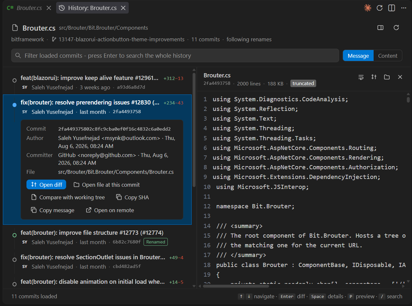412x306 pixels.
Task: Click the Enter diff shortcut hint
Action: pyautogui.click(x=292, y=296)
